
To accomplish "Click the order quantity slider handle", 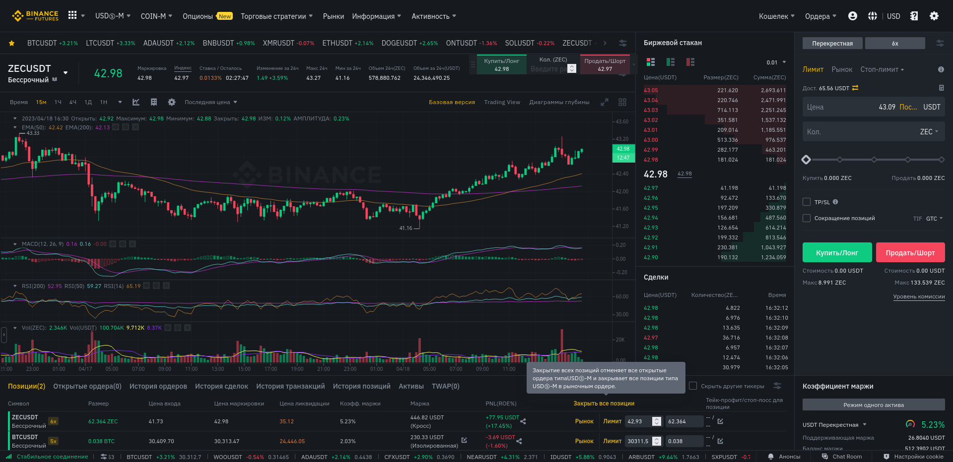I will point(806,160).
